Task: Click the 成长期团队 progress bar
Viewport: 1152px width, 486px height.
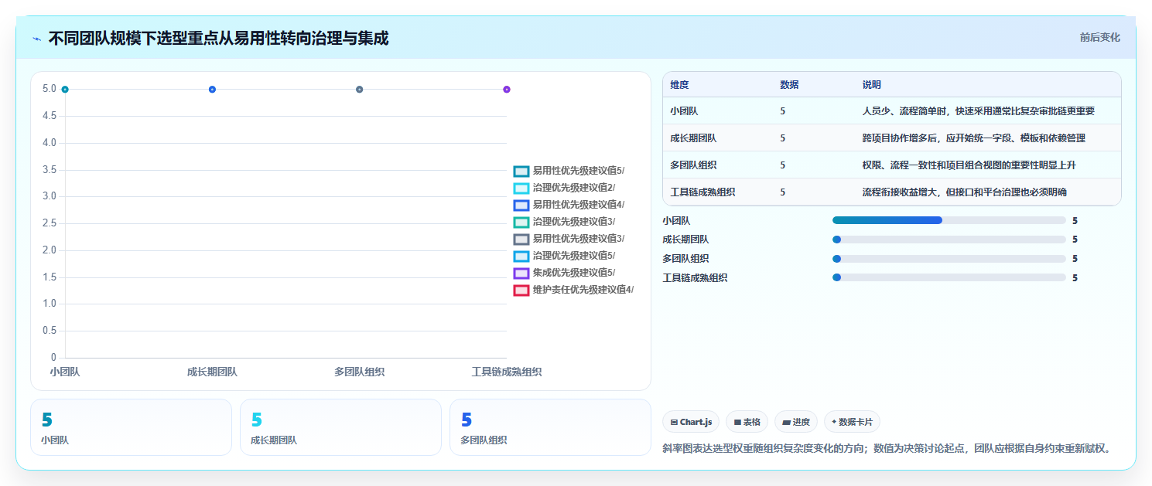Action: (949, 240)
